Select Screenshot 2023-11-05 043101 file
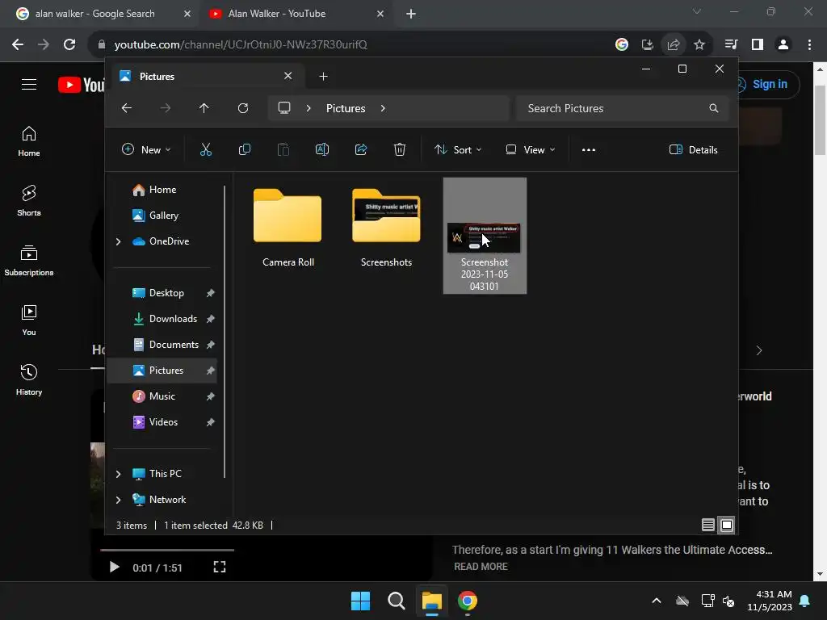Screen dimensions: 827x620 pyautogui.click(x=485, y=235)
